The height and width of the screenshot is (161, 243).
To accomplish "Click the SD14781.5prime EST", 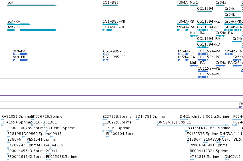I will (137, 119).
